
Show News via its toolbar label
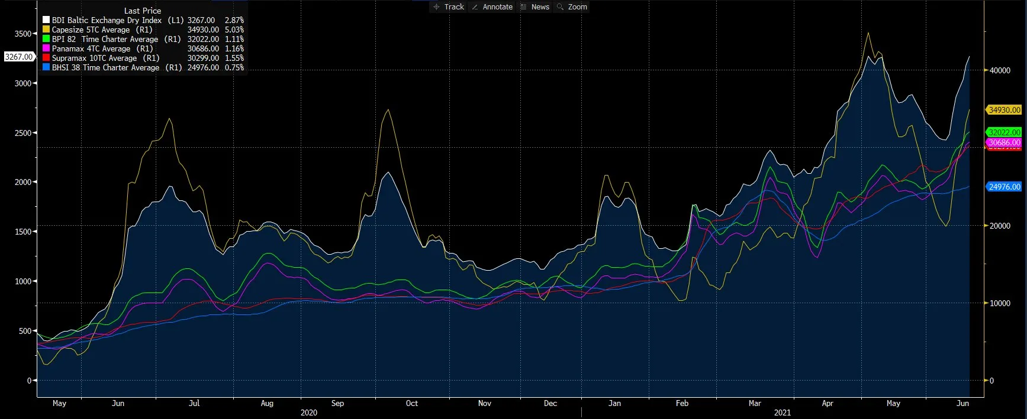[x=540, y=7]
